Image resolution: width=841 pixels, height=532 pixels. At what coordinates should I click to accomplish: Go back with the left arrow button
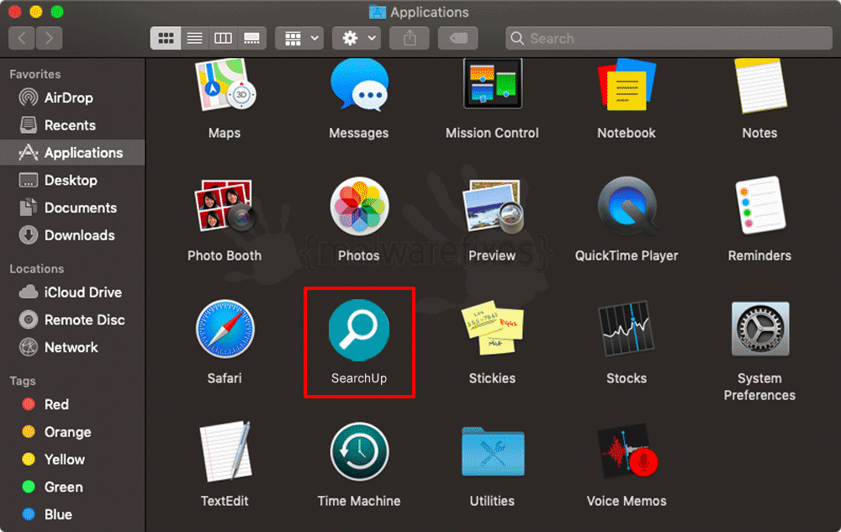coord(22,38)
